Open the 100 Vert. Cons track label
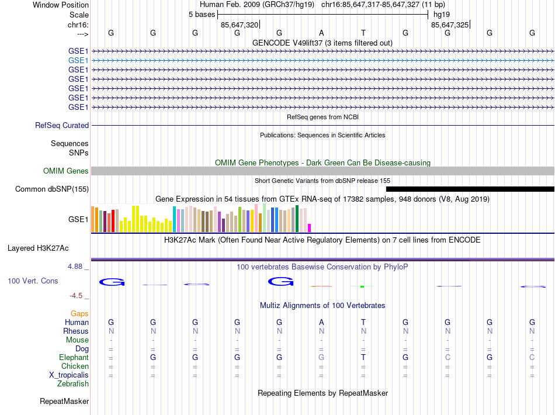This screenshot has width=555, height=415. [x=33, y=281]
